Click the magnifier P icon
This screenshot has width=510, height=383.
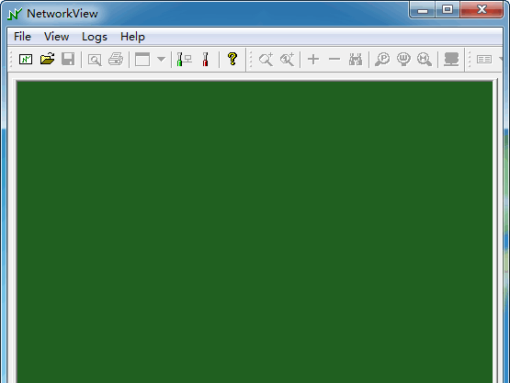(x=382, y=60)
